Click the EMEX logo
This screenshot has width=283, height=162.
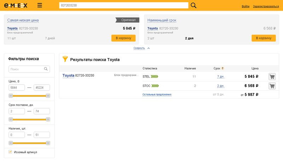16,6
